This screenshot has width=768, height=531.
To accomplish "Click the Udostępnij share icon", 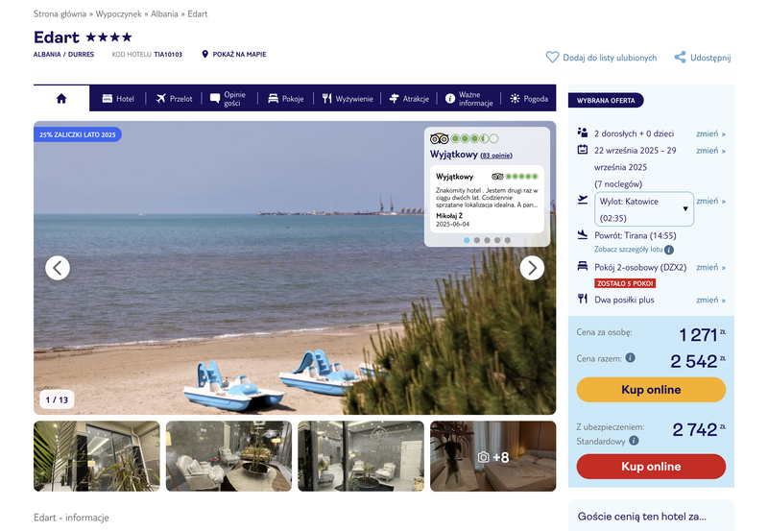I will 680,58.
